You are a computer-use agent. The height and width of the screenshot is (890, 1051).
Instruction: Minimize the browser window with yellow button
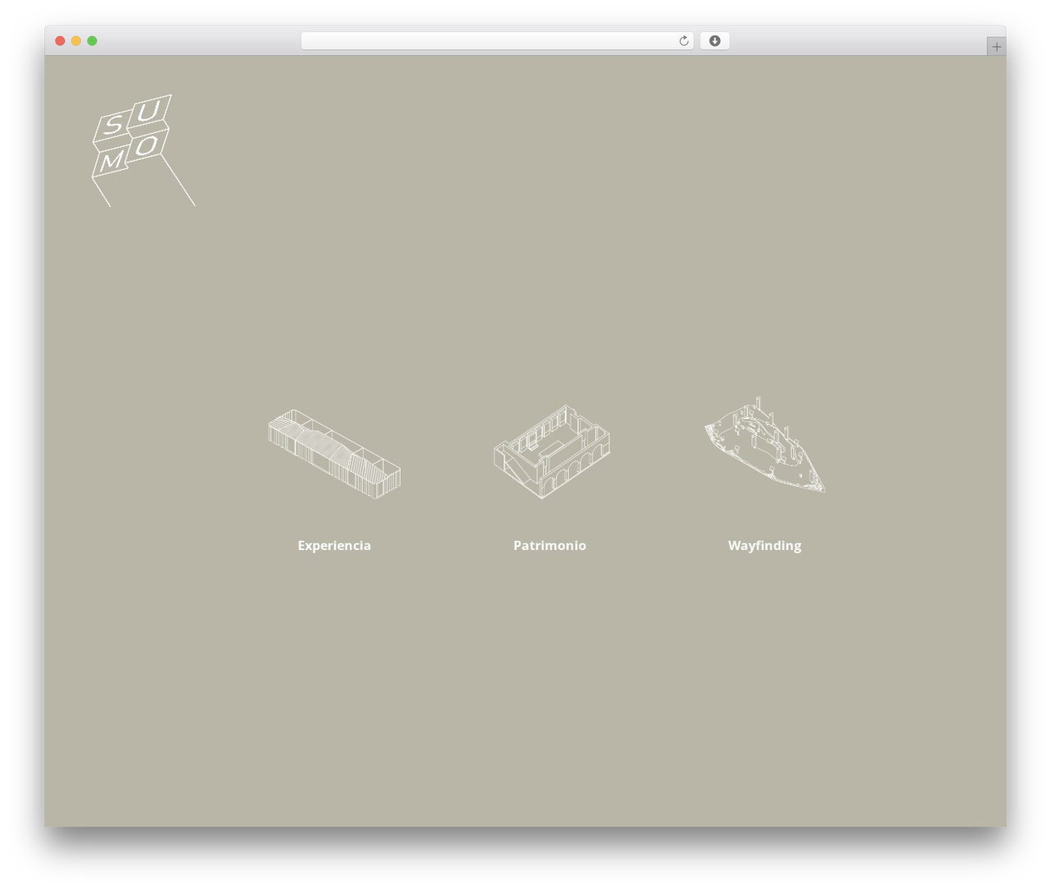coord(76,41)
